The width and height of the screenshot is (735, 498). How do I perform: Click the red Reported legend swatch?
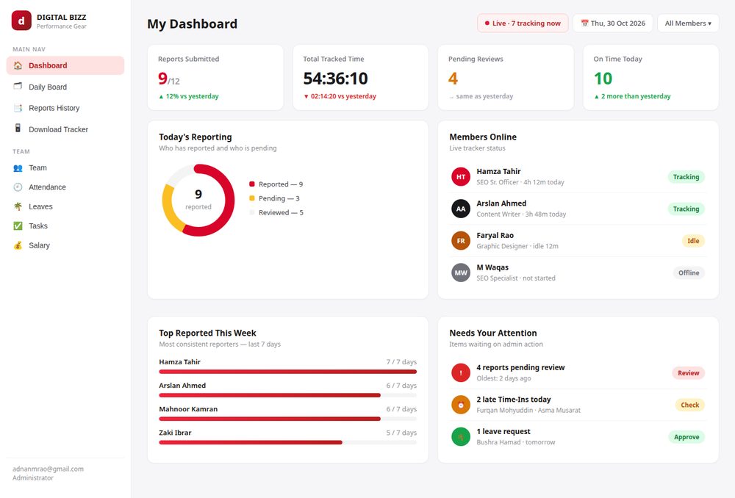tap(251, 184)
